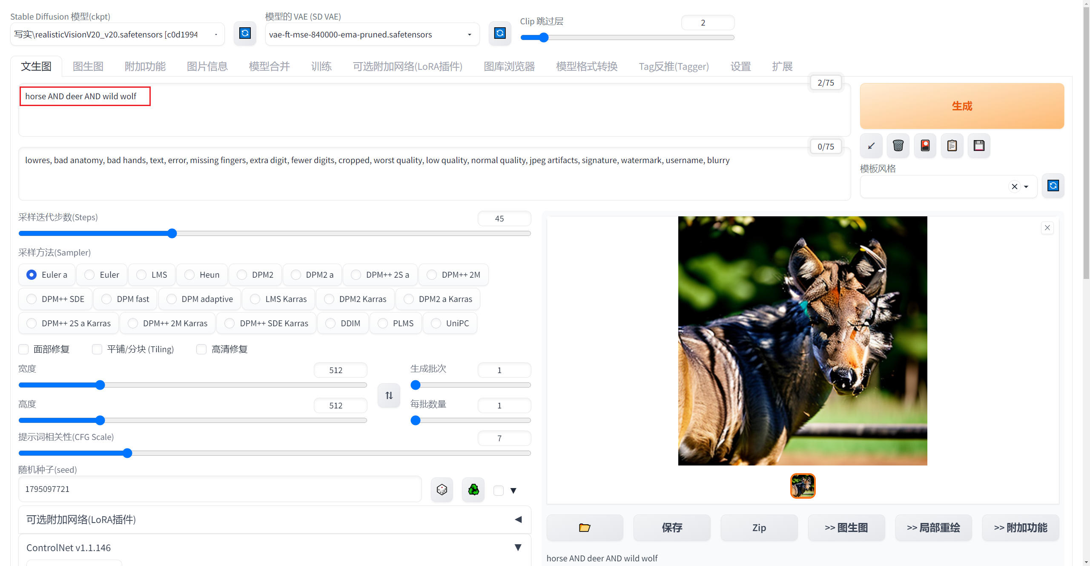Viewport: 1090px width, 566px height.
Task: Click the floppy disk save style icon
Action: point(979,146)
